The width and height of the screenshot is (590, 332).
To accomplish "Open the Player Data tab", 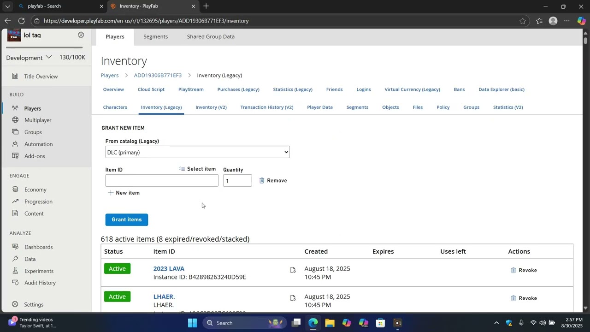I will click(x=320, y=107).
